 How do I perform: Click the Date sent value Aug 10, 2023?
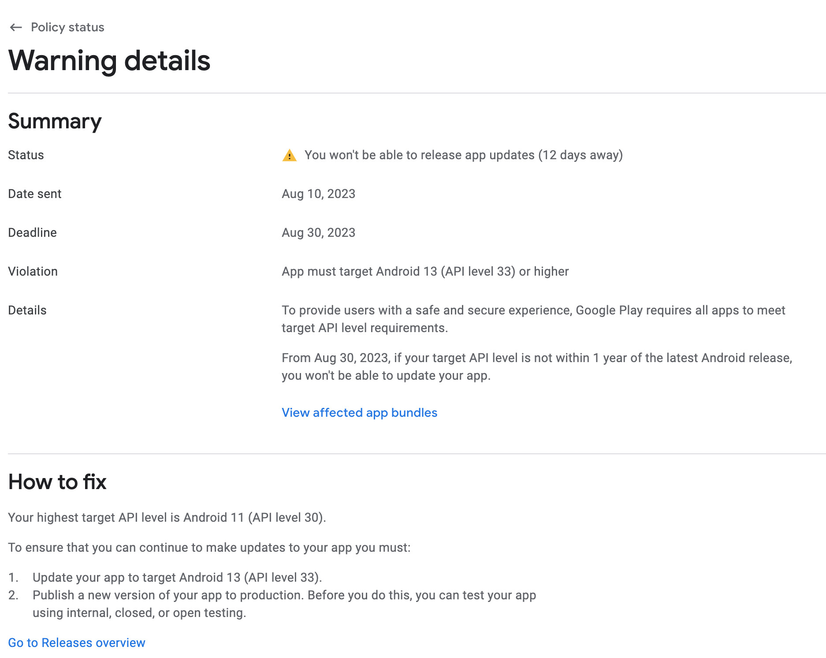(x=318, y=194)
